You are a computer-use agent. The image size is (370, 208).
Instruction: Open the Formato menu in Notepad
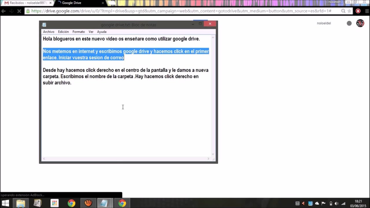pos(79,32)
